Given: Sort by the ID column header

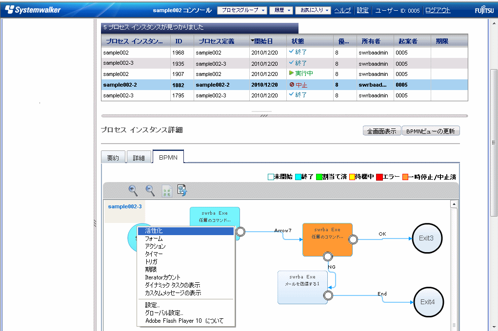Looking at the screenshot, I should (x=182, y=41).
